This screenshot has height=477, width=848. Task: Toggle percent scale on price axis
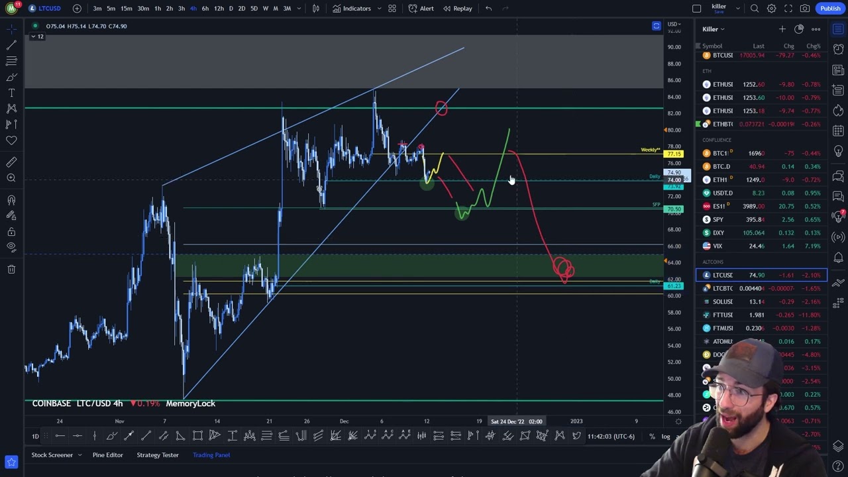pos(653,436)
